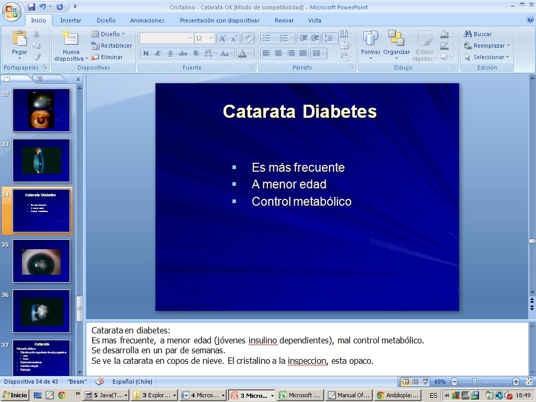
Task: Switch to the Insertar ribbon tab
Action: (71, 20)
